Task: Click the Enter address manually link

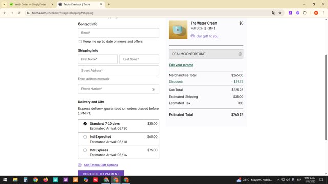Action: tap(94, 79)
